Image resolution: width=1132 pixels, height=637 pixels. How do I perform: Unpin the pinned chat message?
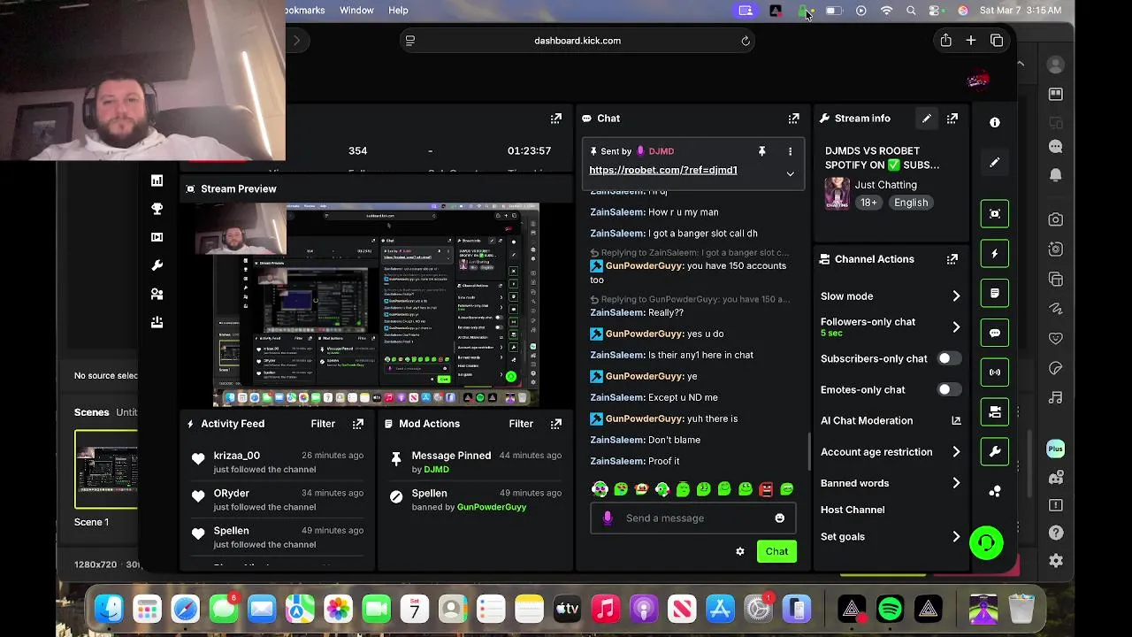click(761, 151)
